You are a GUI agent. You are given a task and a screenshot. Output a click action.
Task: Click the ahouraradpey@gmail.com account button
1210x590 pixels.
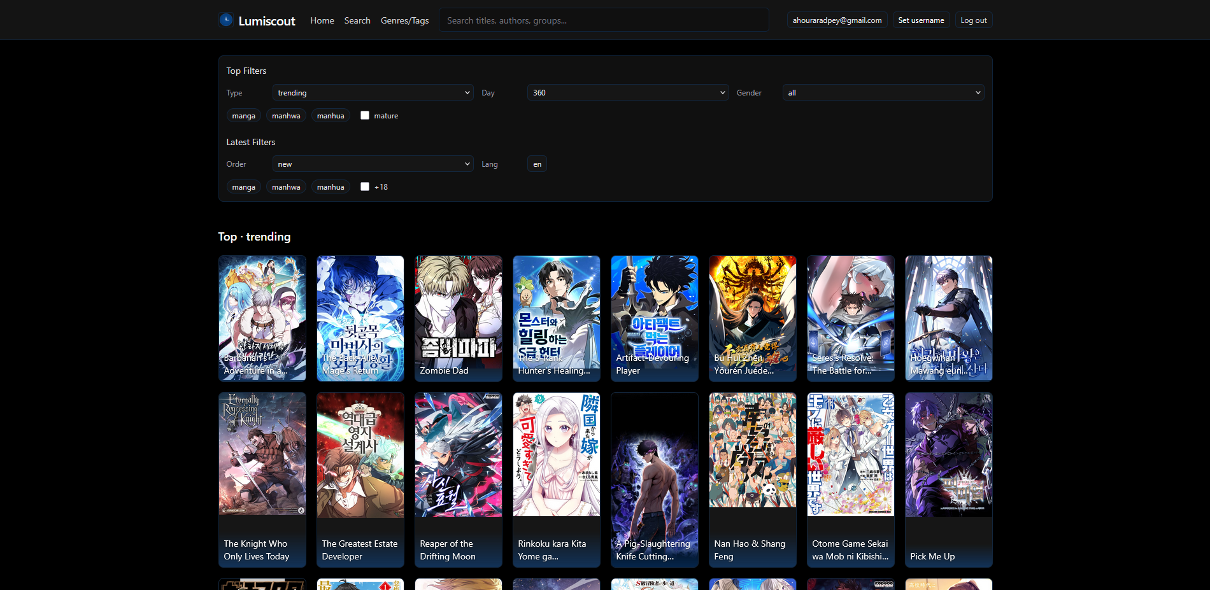point(837,20)
